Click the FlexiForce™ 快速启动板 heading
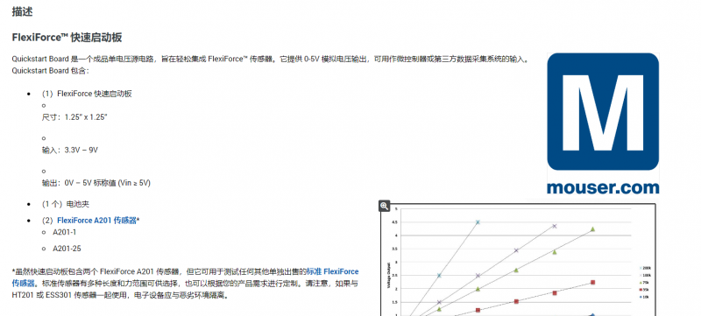 (x=67, y=38)
